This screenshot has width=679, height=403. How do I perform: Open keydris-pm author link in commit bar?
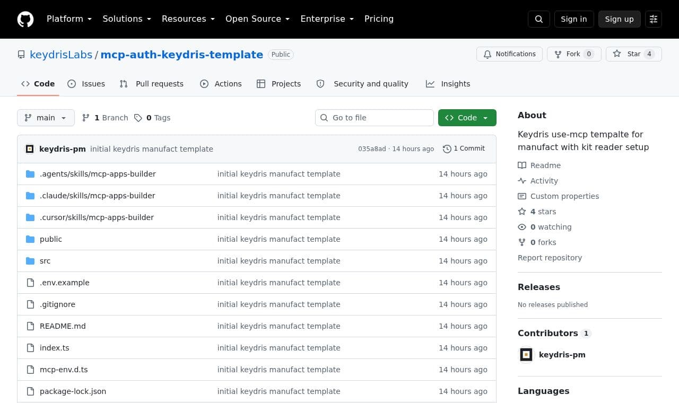[x=63, y=149]
